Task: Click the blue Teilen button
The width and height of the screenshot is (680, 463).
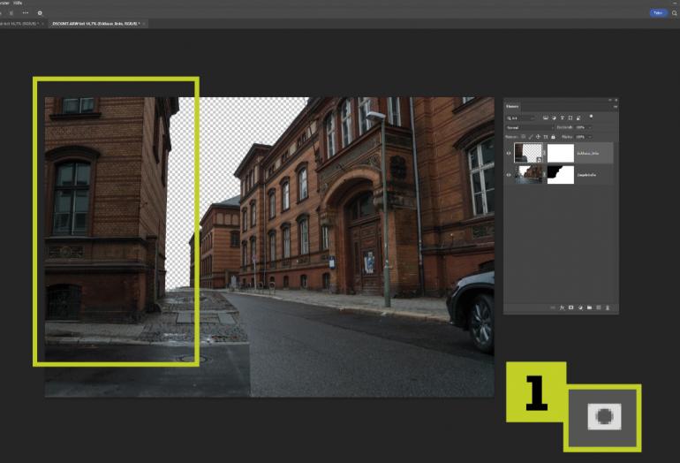Action: point(658,13)
